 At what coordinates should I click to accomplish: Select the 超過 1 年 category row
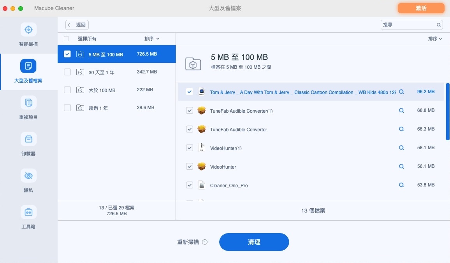click(116, 108)
